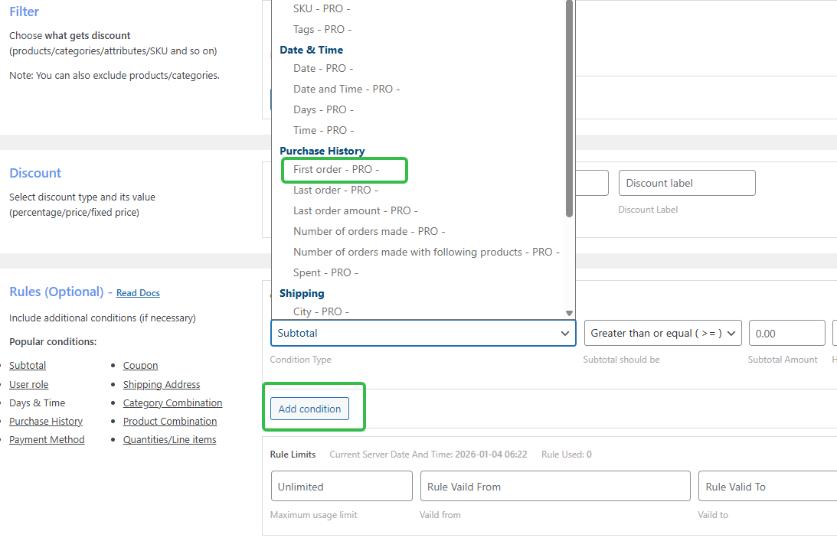Pick "City - PRO" under Shipping
This screenshot has width=837, height=541.
click(x=319, y=311)
